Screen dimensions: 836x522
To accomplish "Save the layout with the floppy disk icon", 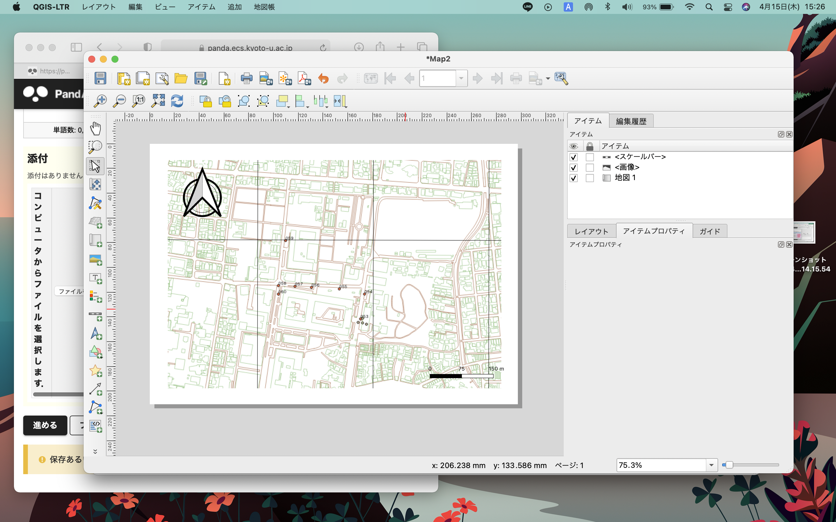I will [x=100, y=78].
